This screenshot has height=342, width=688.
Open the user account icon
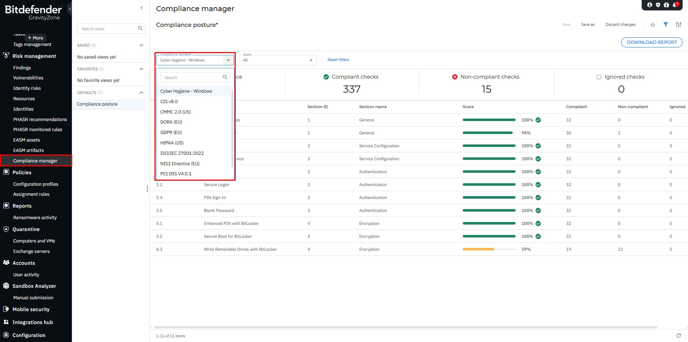point(650,5)
